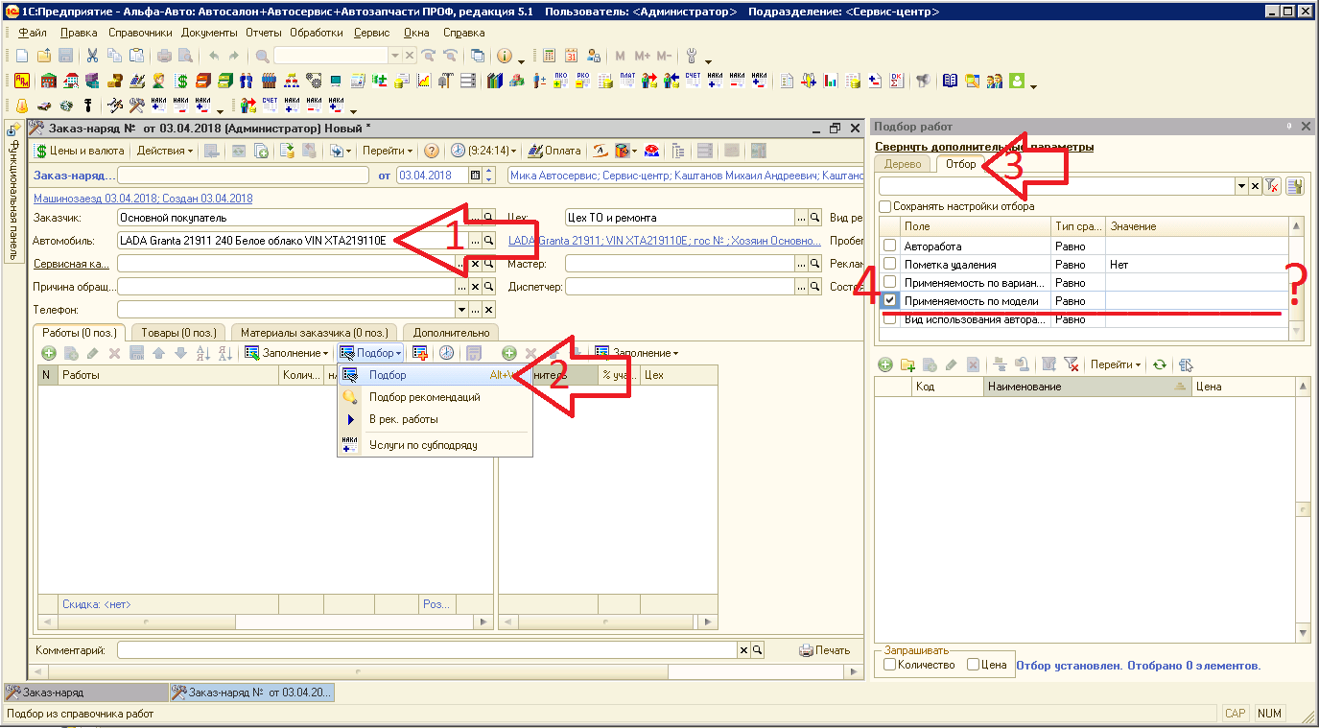Click the yellow info icon in the toolbar
The image size is (1319, 728).
[x=505, y=56]
